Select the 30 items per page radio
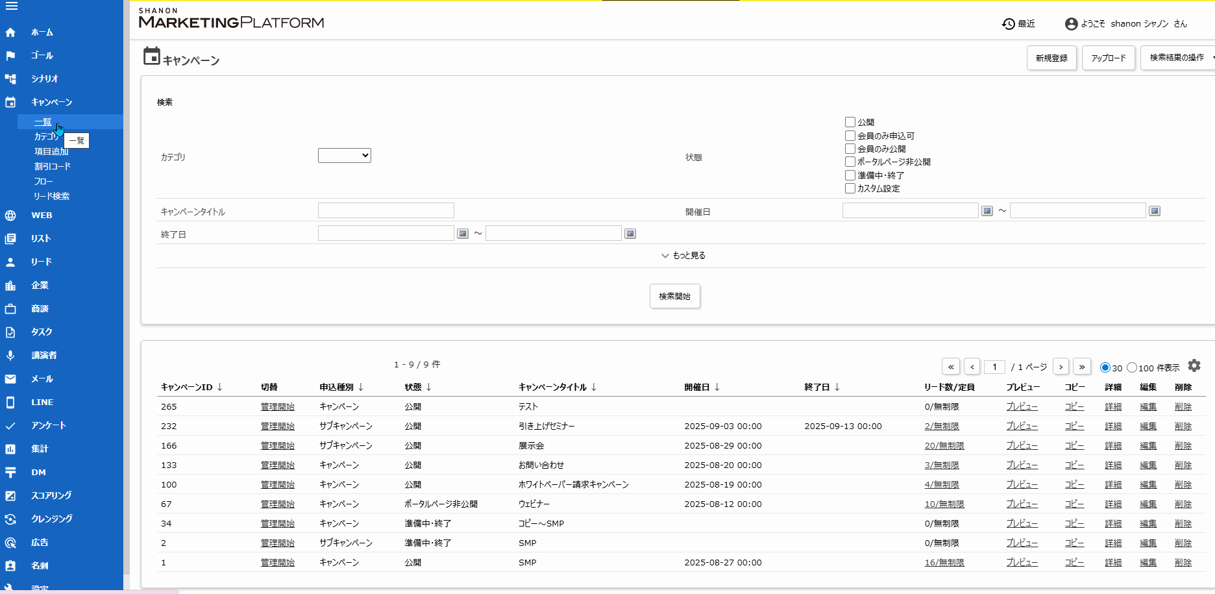The height and width of the screenshot is (594, 1215). pyautogui.click(x=1105, y=367)
